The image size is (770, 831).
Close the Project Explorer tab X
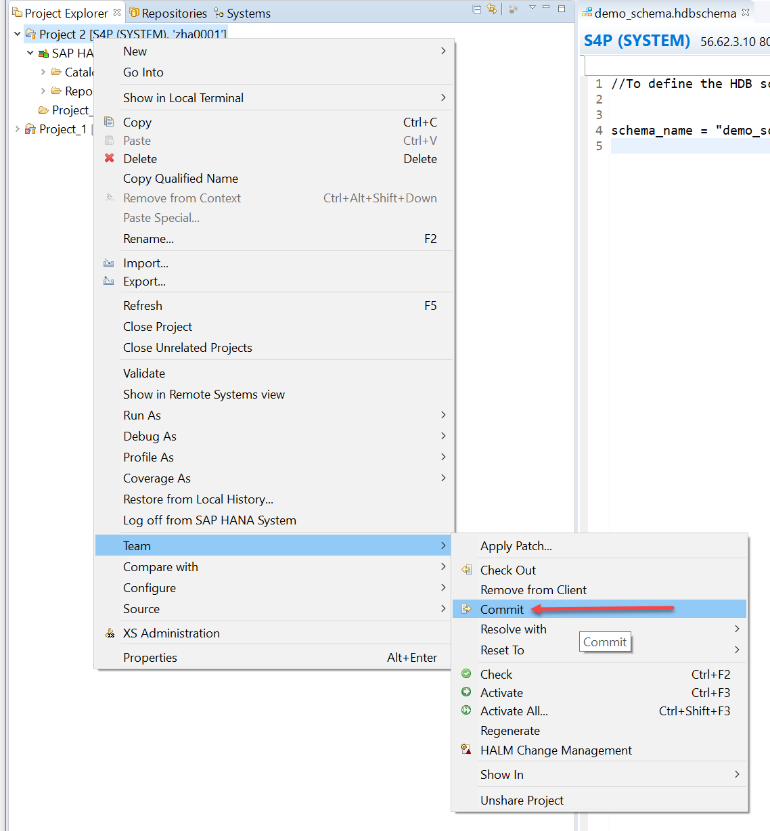point(117,12)
